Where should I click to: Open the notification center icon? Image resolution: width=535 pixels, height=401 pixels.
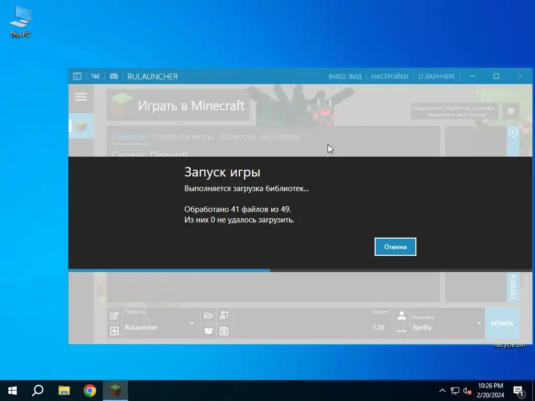[518, 391]
